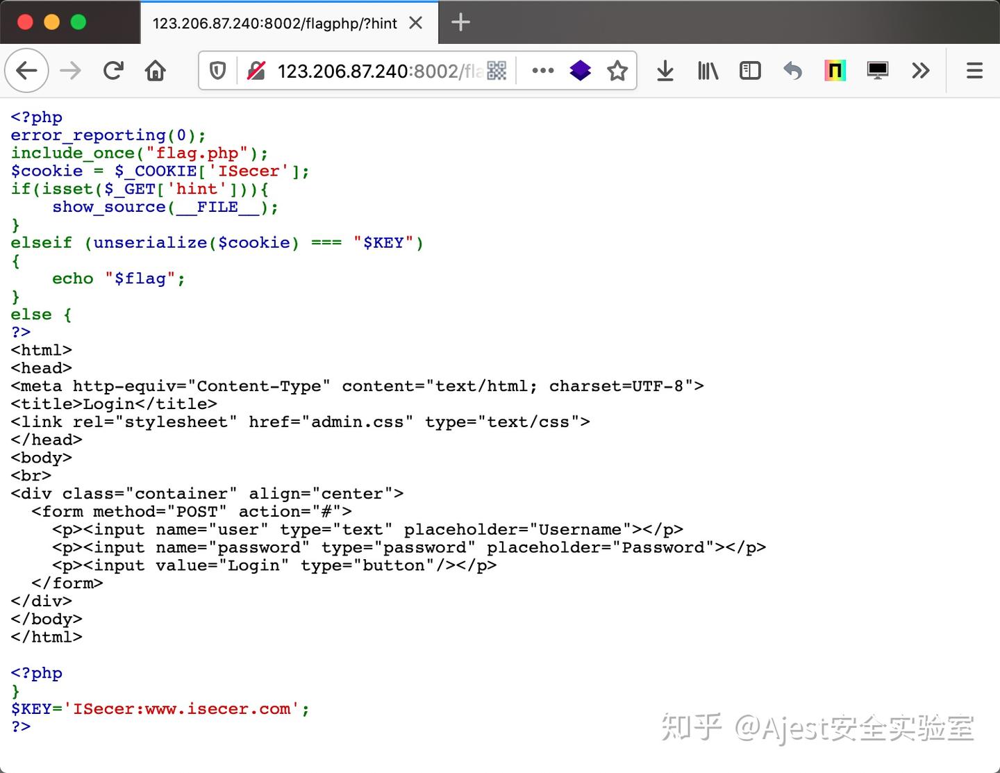Click inside the address bar
The width and height of the screenshot is (1000, 773).
382,70
